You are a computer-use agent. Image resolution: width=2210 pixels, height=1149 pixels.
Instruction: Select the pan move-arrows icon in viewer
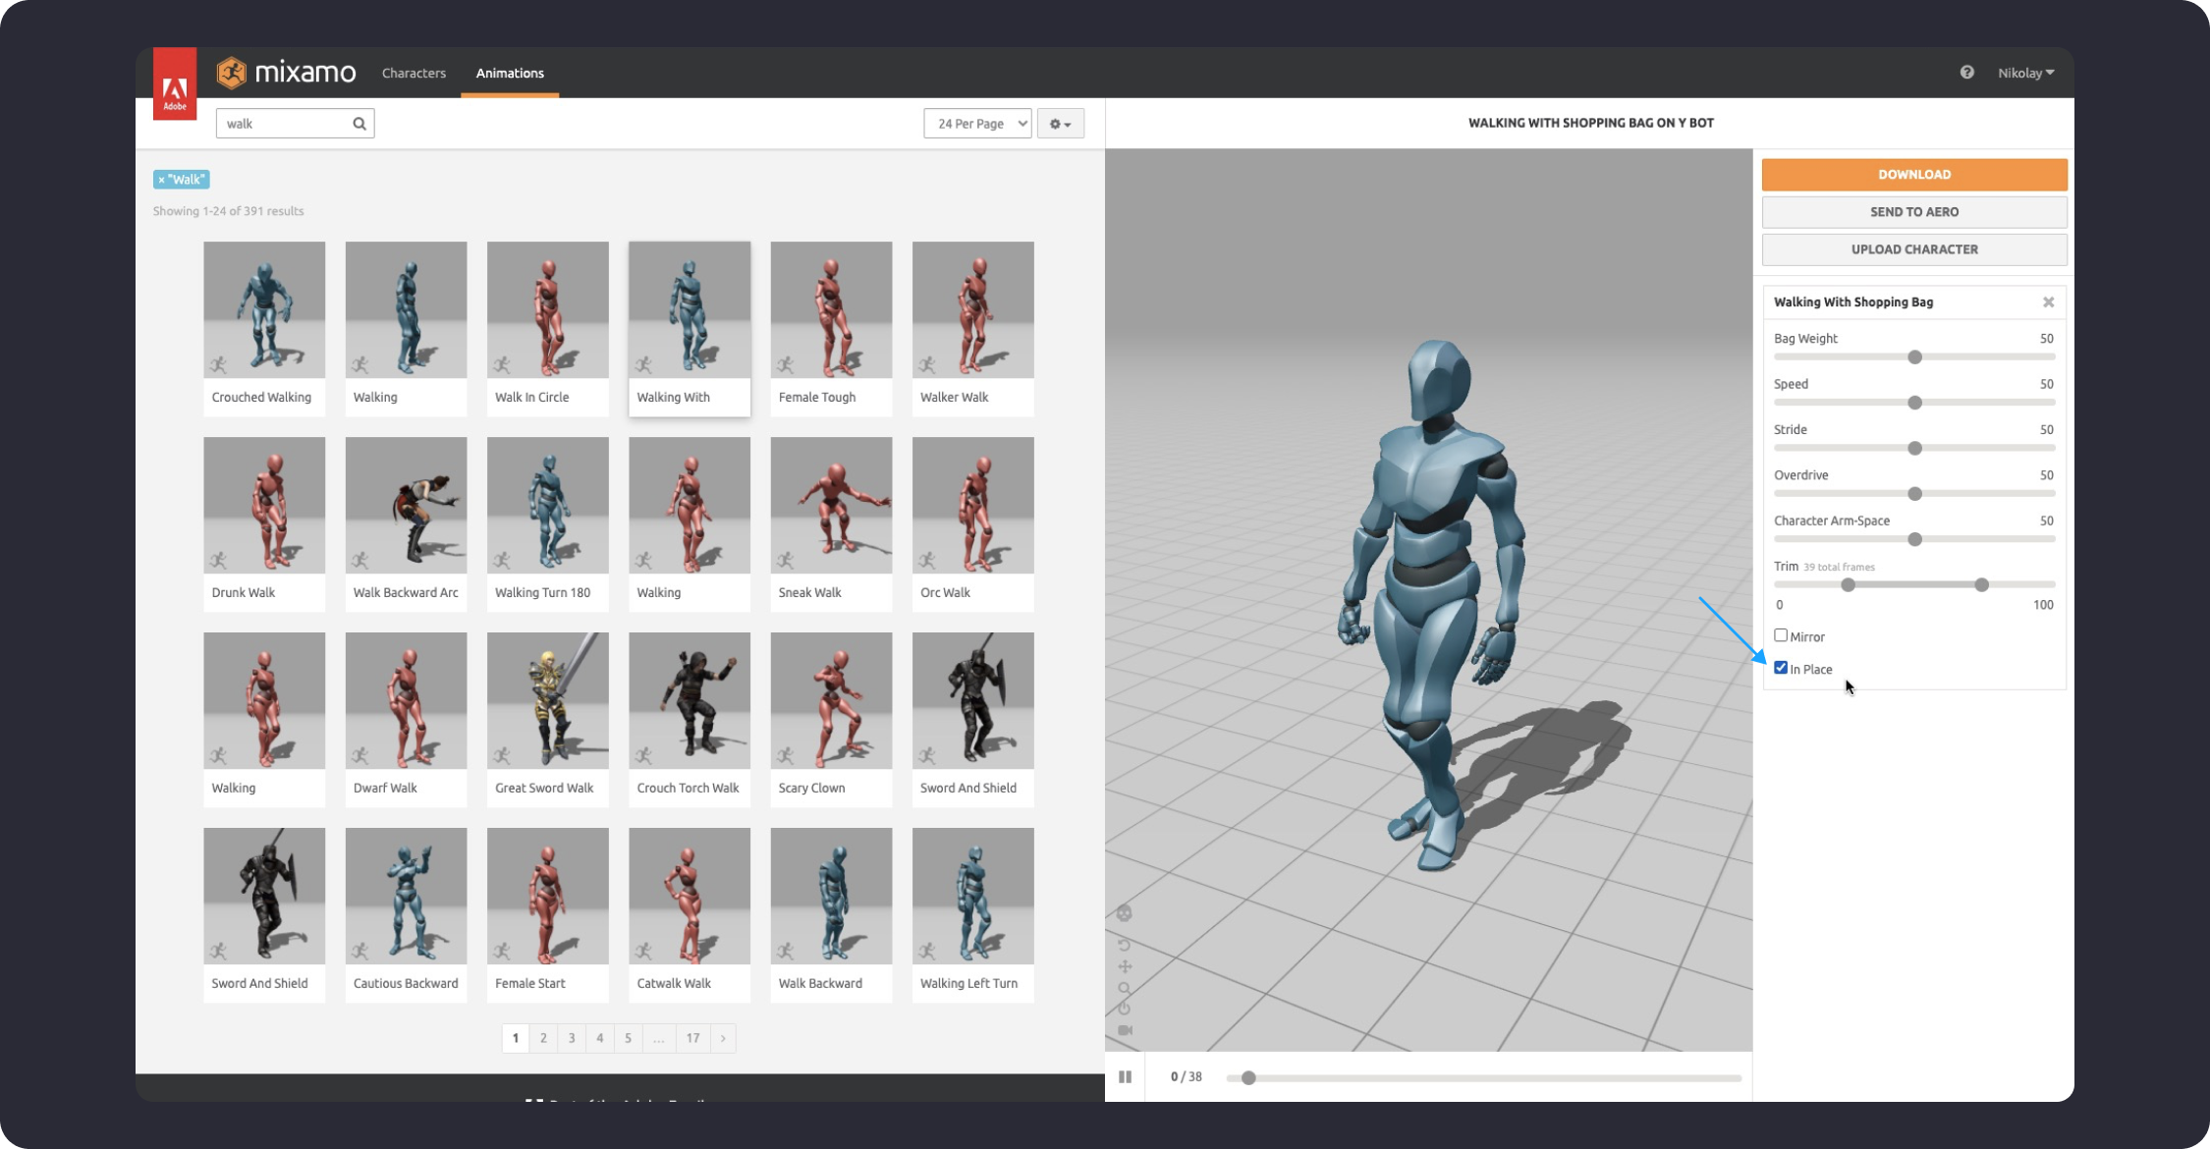[1125, 966]
